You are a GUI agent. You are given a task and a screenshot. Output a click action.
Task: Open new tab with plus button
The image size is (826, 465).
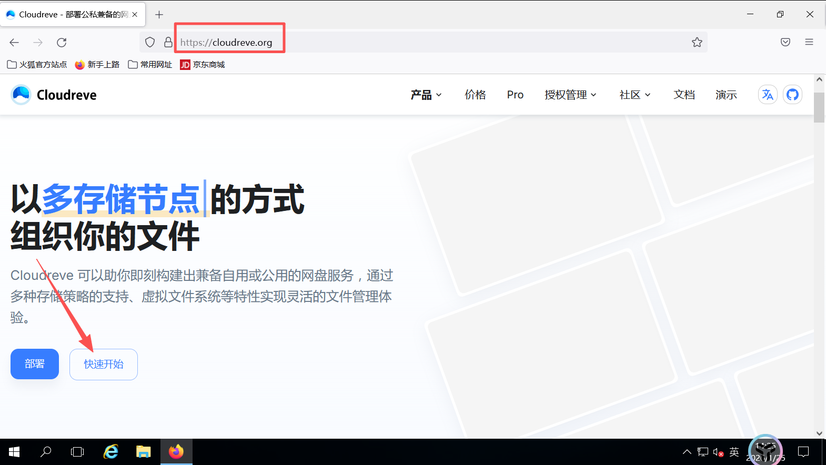(x=159, y=15)
